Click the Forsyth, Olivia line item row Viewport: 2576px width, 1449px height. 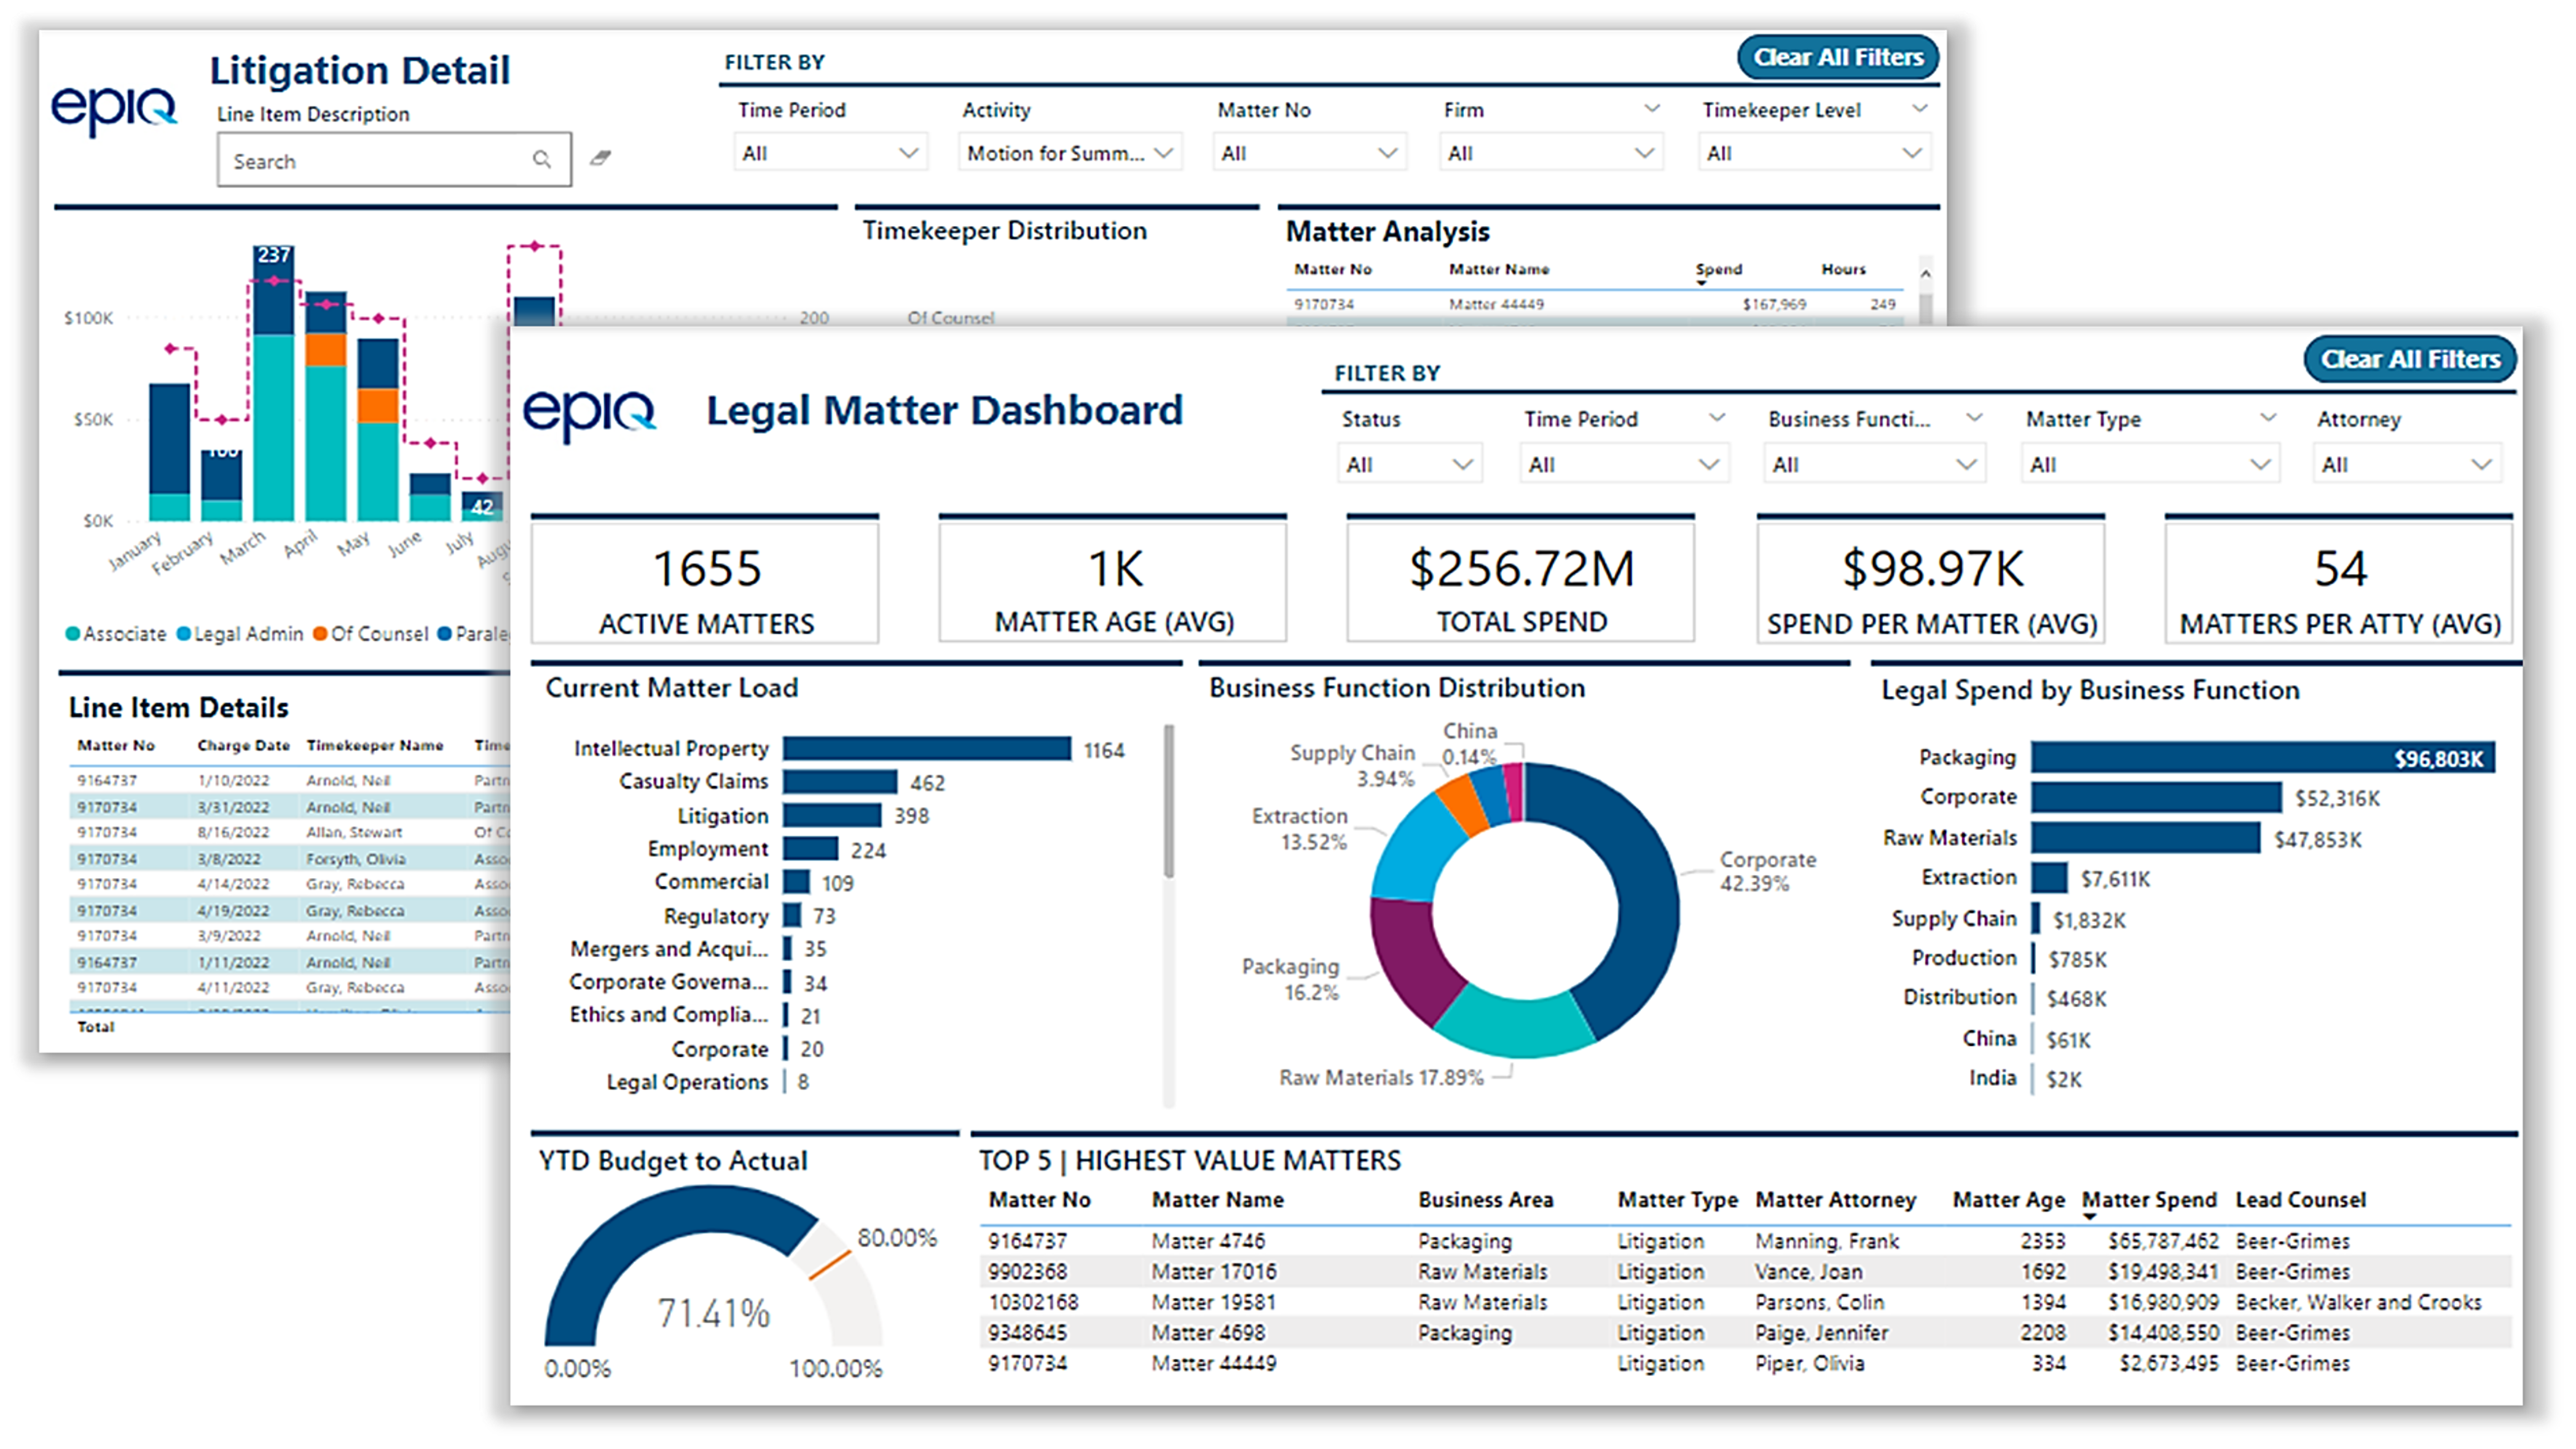pyautogui.click(x=290, y=859)
